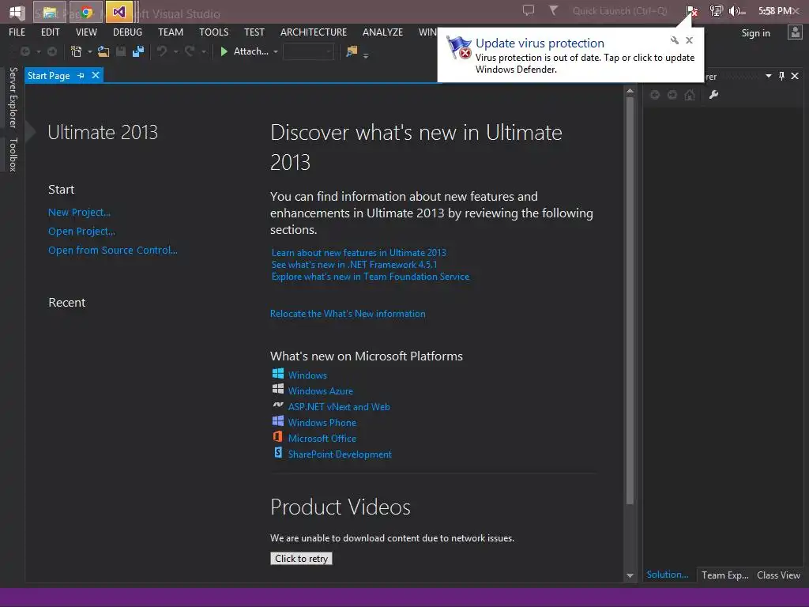
Task: Start debugging with green play icon
Action: coord(224,51)
